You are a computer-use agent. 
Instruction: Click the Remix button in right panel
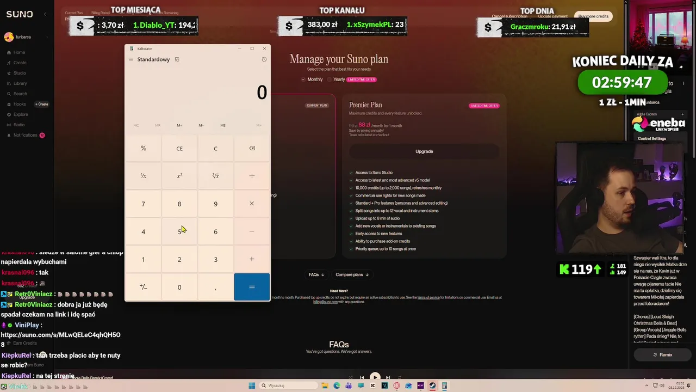pos(663,354)
